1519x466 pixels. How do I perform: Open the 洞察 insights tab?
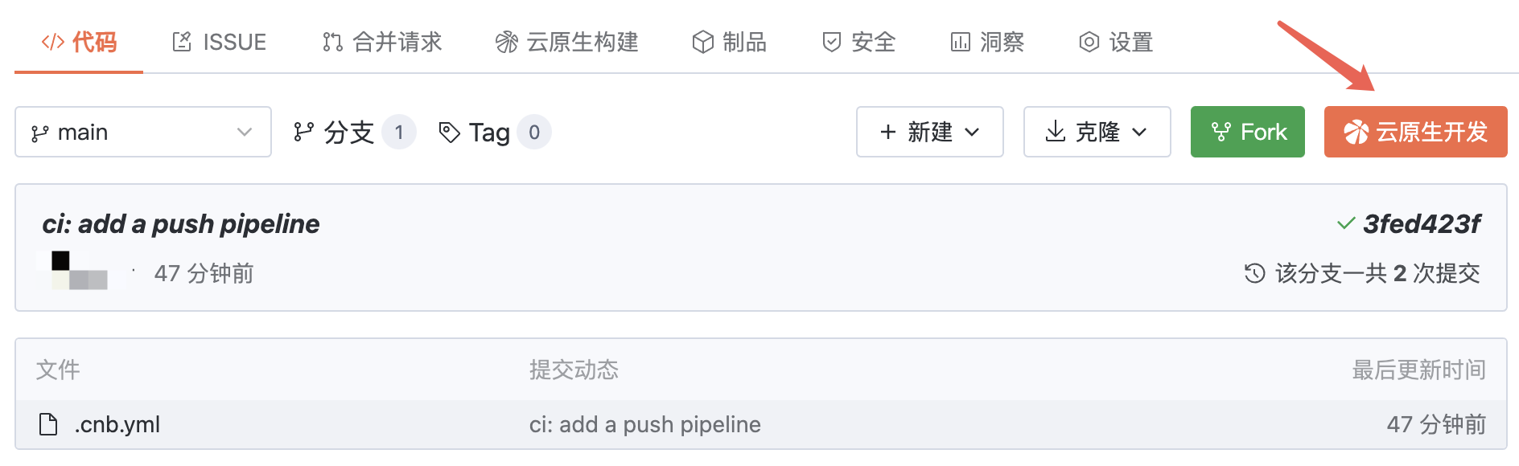[987, 42]
